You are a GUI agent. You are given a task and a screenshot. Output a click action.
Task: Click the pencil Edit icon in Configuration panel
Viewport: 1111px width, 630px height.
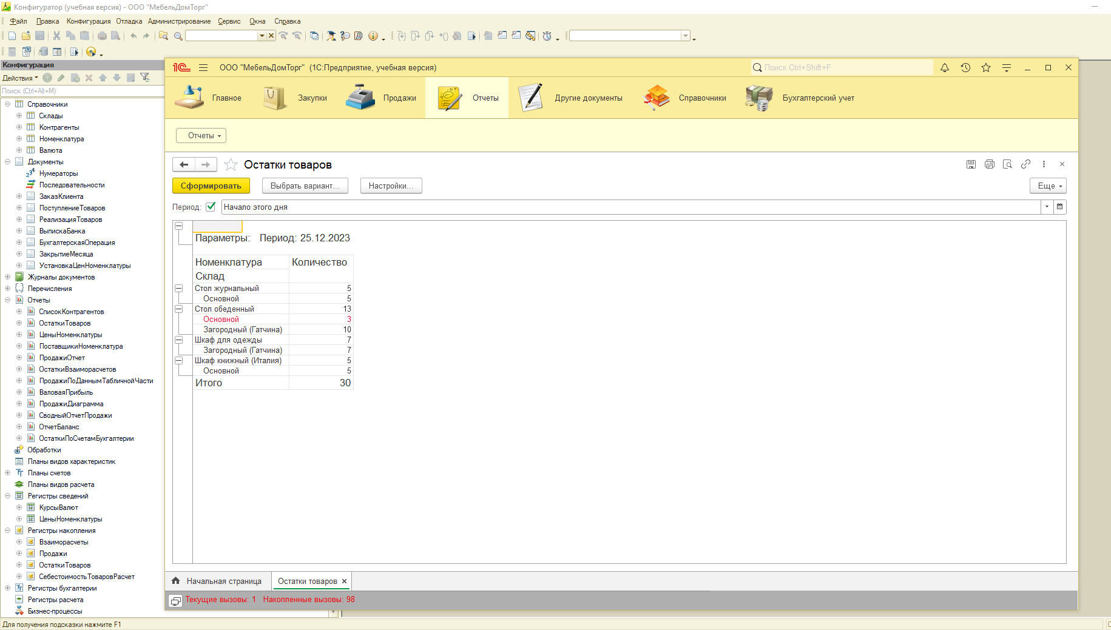(61, 78)
